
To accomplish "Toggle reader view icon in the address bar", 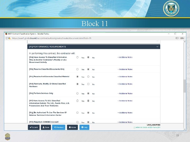I will click(177, 38).
